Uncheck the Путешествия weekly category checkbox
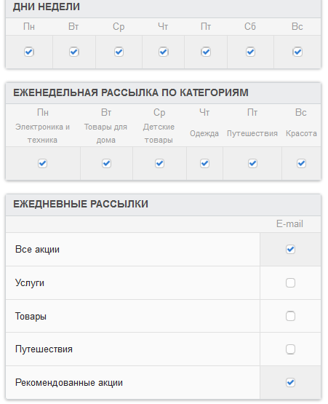328x404 pixels. pyautogui.click(x=252, y=163)
